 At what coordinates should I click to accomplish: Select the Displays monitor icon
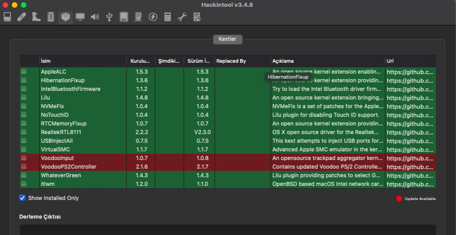pyautogui.click(x=80, y=17)
